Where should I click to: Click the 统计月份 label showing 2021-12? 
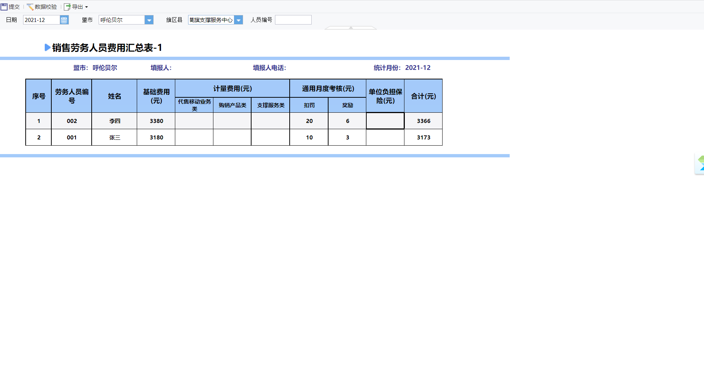pos(402,68)
